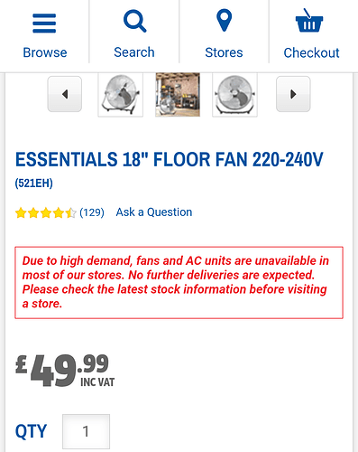Tap the Stores location pin icon
358x452 pixels.
pos(225,20)
